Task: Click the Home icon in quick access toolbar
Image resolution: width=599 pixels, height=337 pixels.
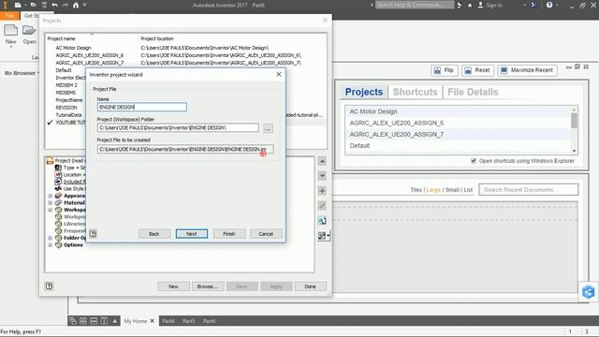Action: pyautogui.click(x=76, y=5)
